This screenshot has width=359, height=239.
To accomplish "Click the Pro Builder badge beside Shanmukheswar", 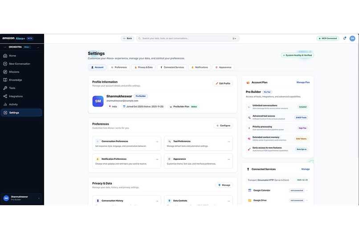I will pyautogui.click(x=141, y=96).
